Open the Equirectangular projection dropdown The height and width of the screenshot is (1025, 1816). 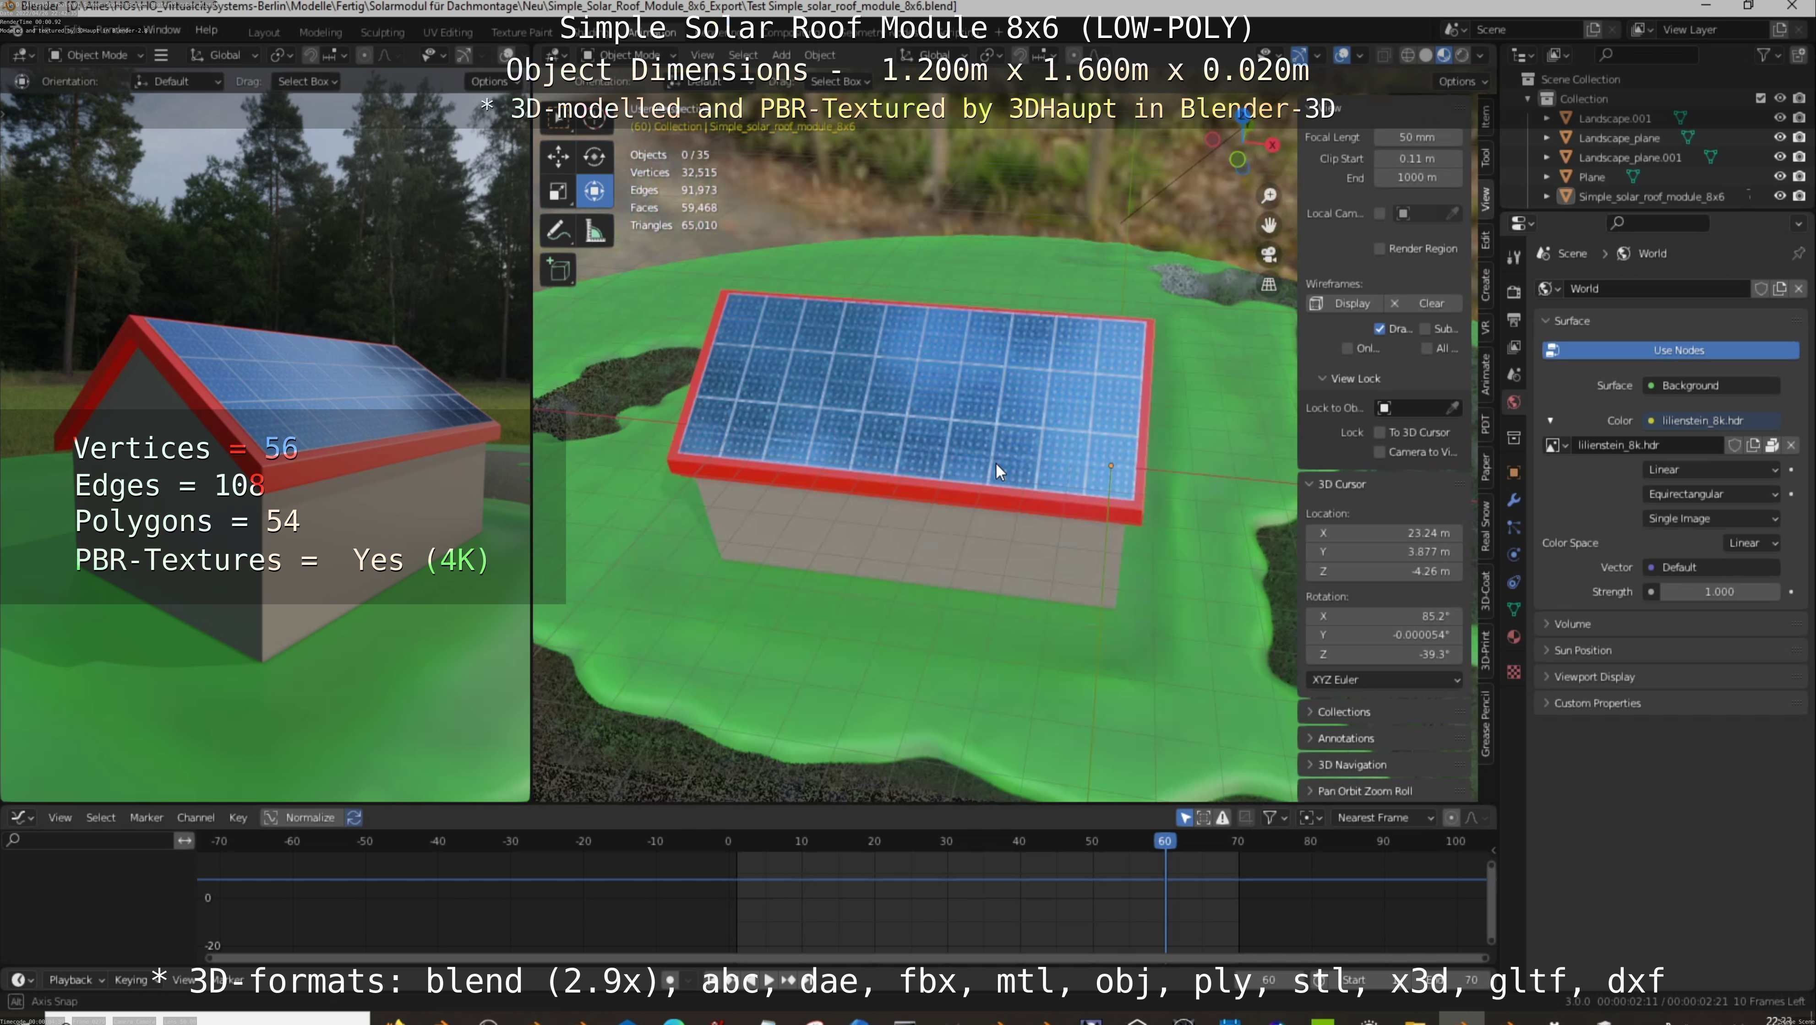pyautogui.click(x=1712, y=494)
